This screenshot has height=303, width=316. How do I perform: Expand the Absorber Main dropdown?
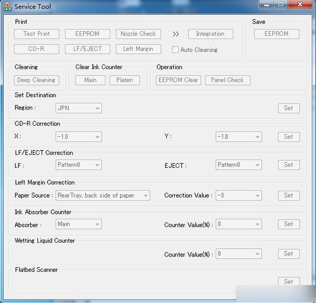(79, 224)
